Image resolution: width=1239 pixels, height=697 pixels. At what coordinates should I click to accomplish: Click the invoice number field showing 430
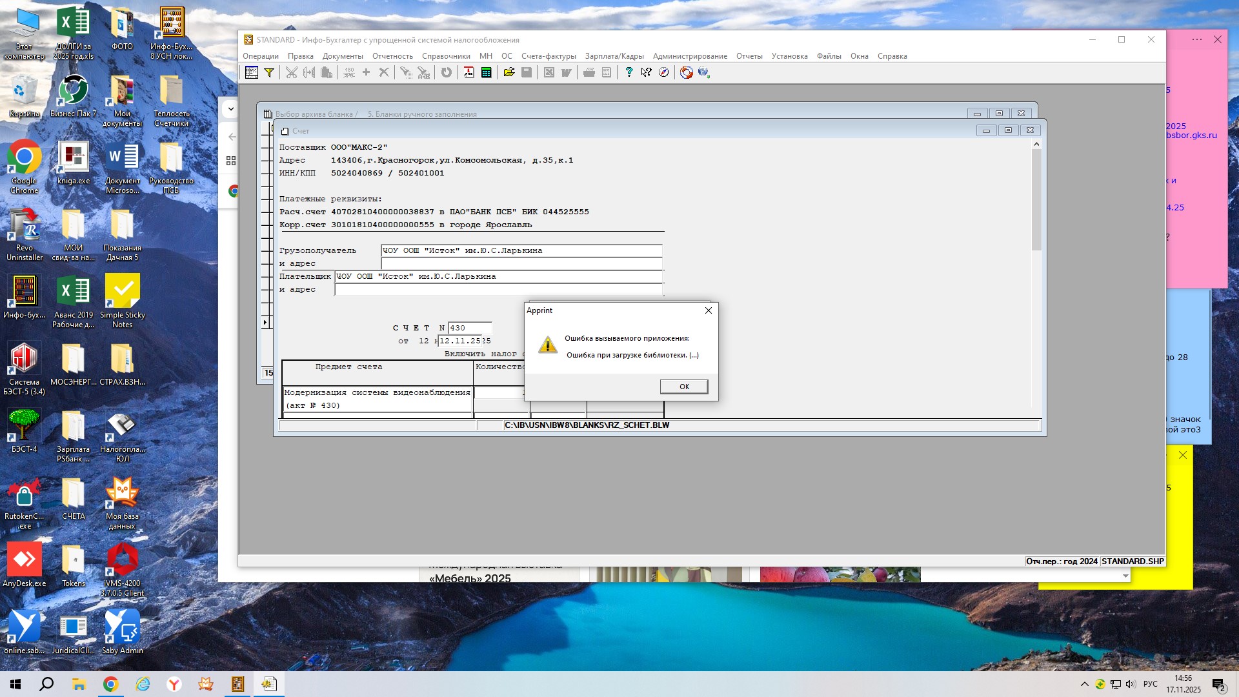pyautogui.click(x=470, y=328)
